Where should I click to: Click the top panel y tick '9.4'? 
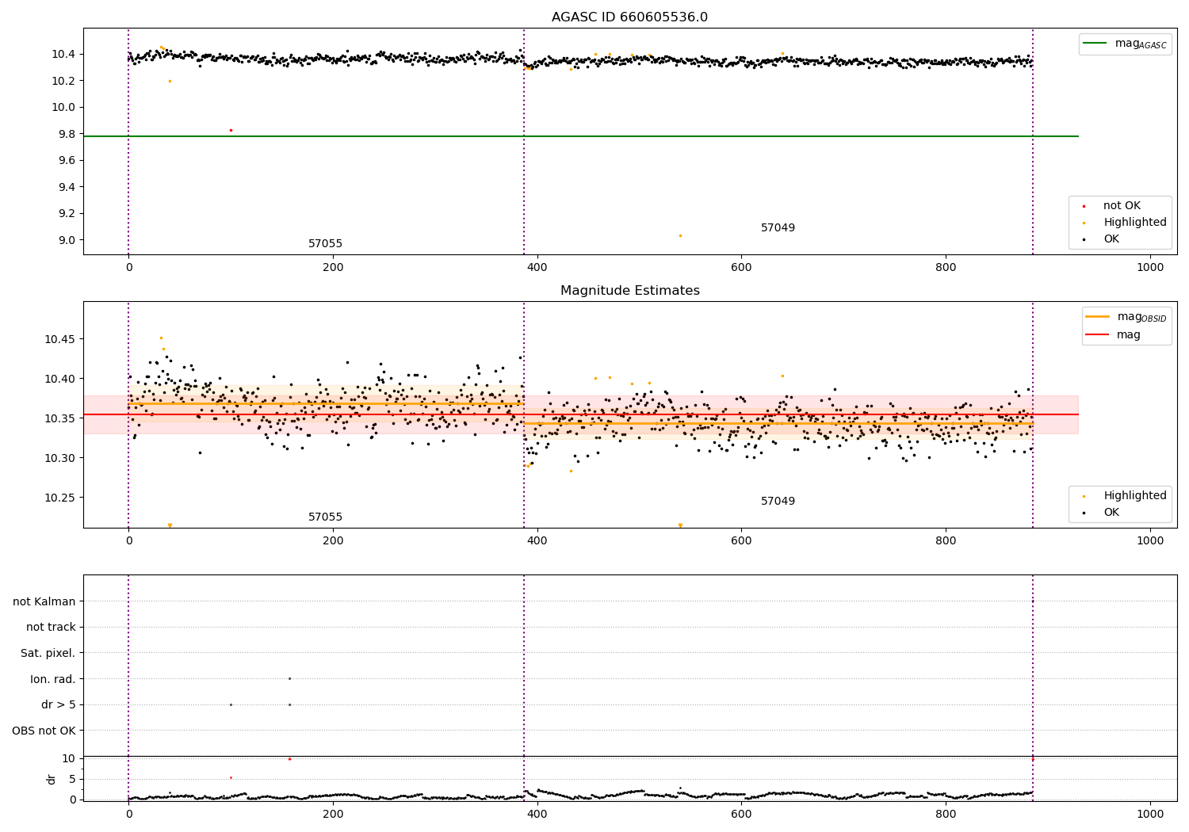66,188
